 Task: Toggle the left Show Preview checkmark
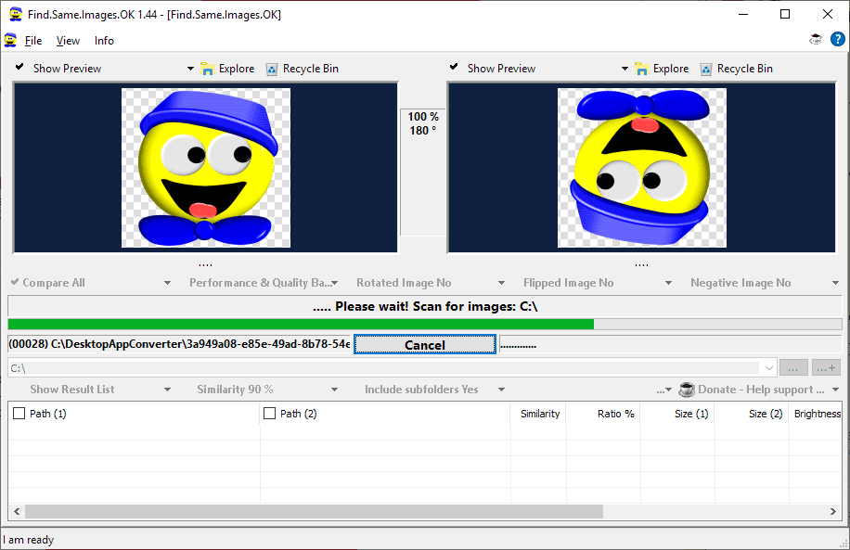pyautogui.click(x=19, y=67)
